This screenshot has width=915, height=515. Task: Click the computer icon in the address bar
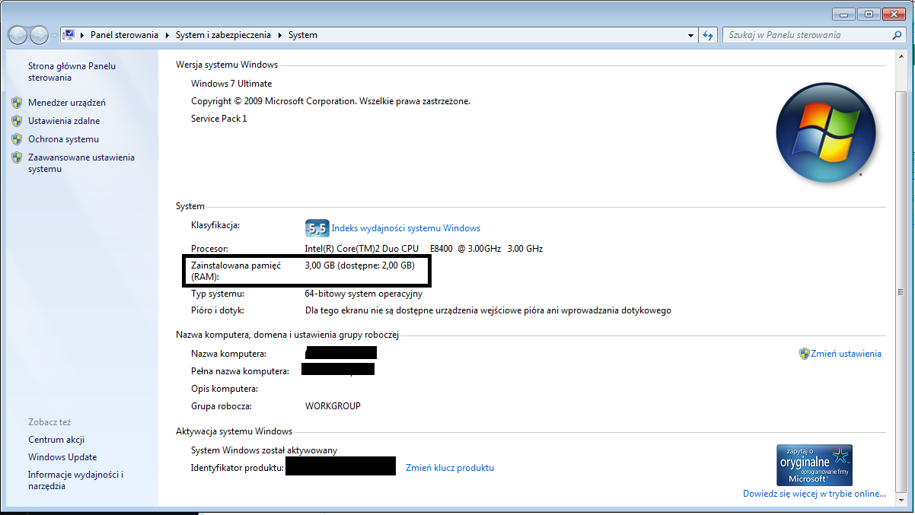[x=69, y=34]
